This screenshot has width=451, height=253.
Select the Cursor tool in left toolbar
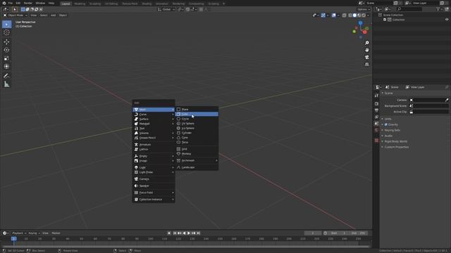(x=6, y=32)
